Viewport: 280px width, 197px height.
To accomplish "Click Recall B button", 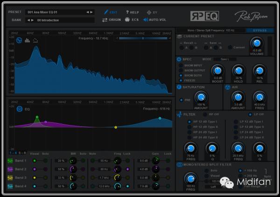I will [x=191, y=47].
